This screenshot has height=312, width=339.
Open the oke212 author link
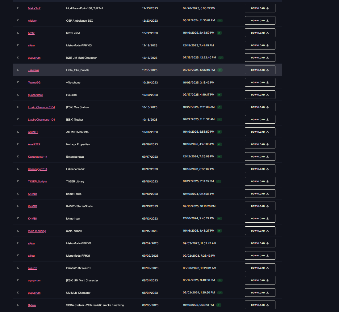[32, 268]
